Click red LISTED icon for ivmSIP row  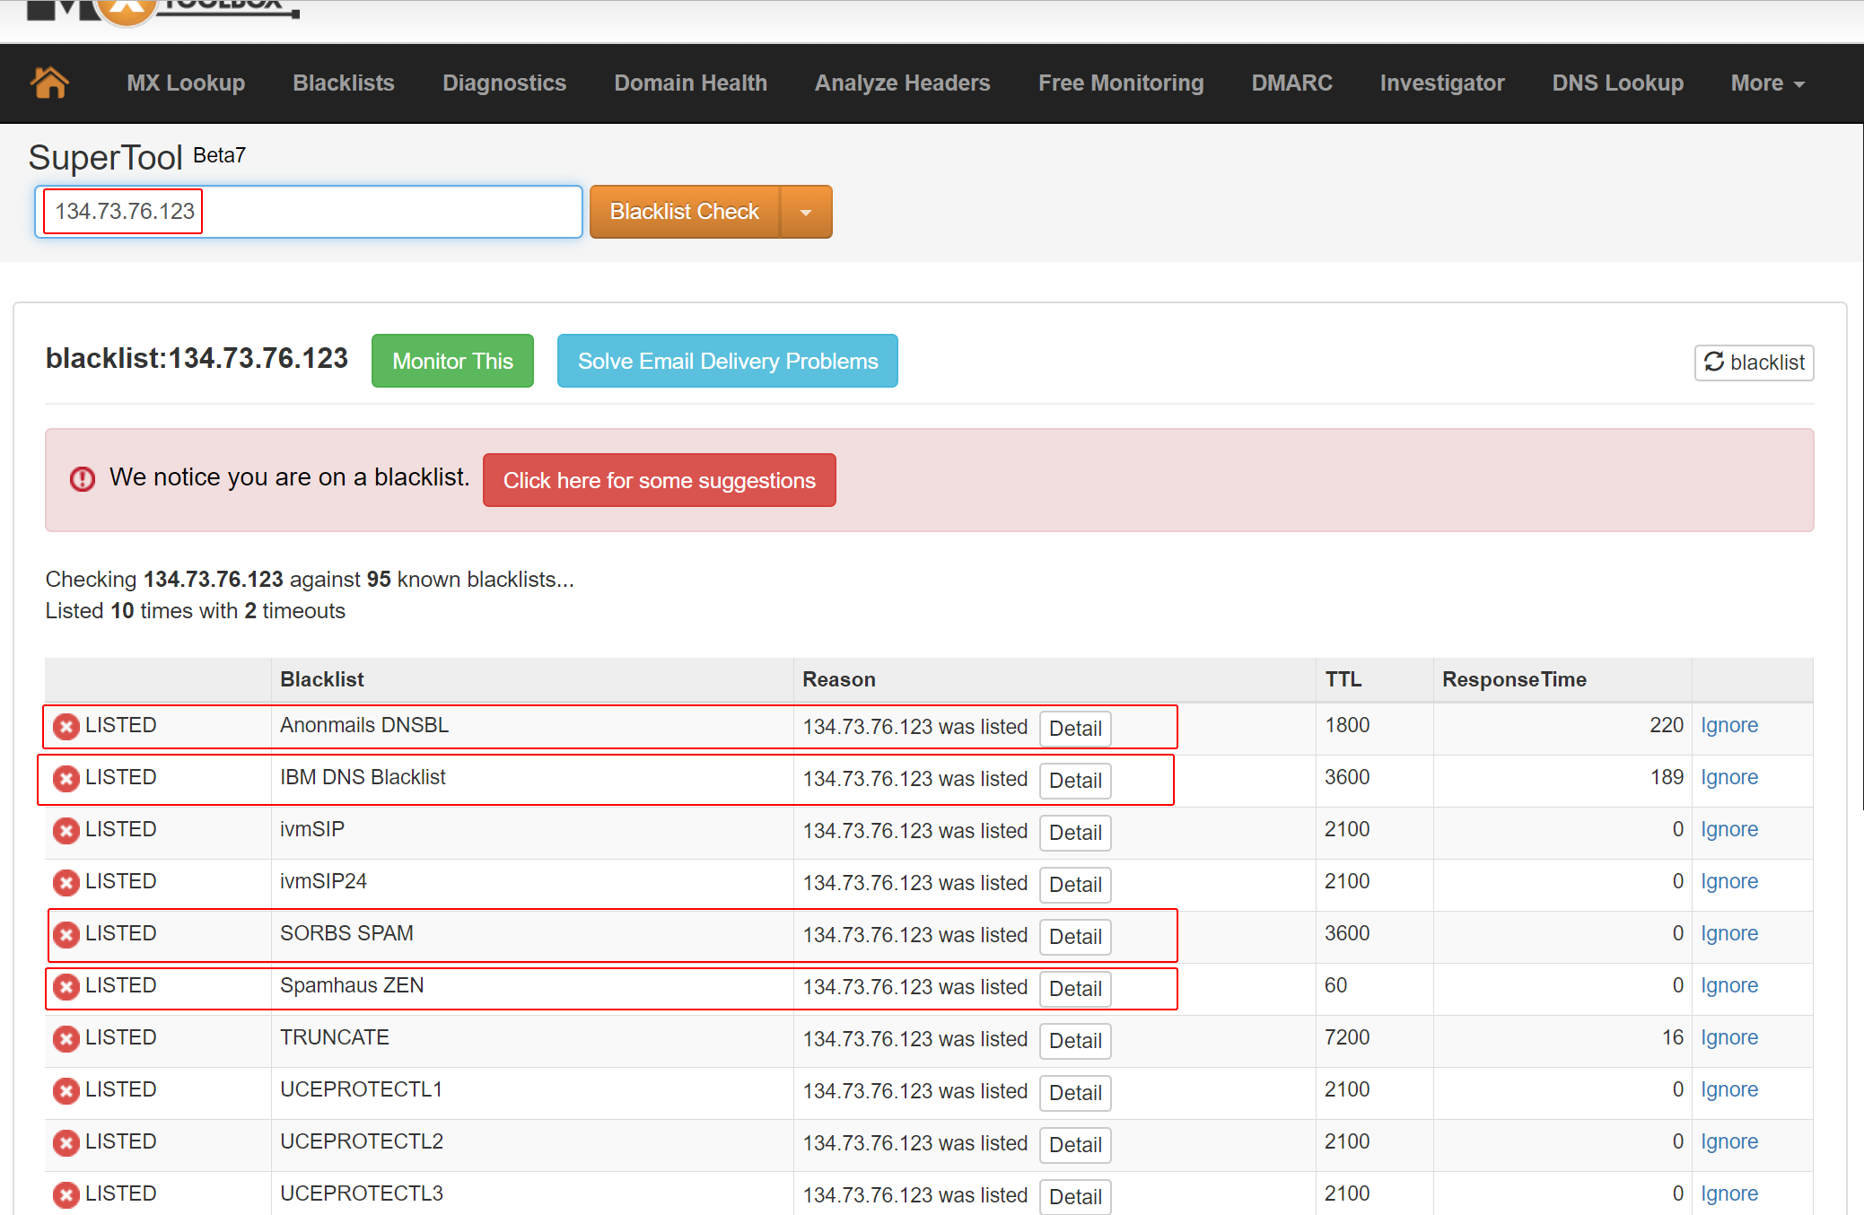tap(66, 830)
